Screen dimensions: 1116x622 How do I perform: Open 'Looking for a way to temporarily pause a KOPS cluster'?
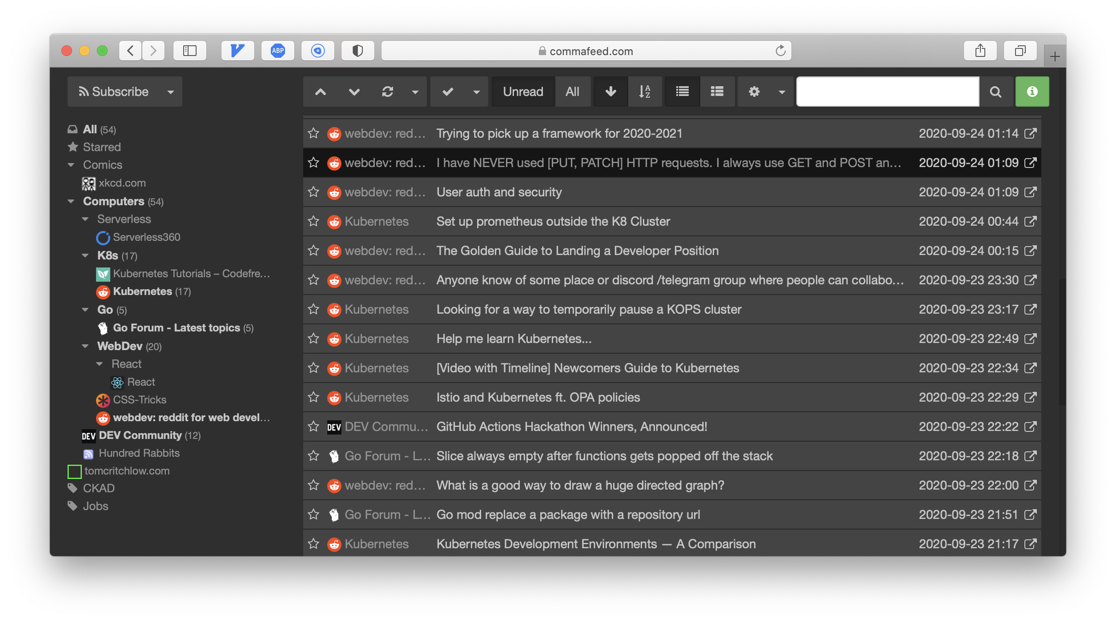point(589,309)
